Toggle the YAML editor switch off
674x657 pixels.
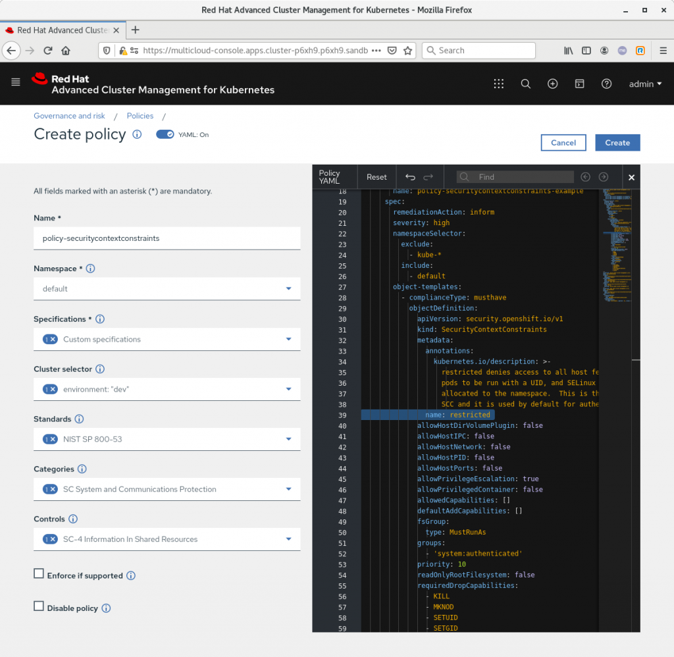[x=165, y=134]
